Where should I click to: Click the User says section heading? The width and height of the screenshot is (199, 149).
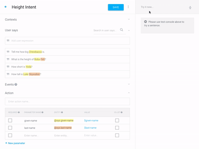11,30
